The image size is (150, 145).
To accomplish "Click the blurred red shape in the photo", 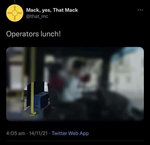I will pyautogui.click(x=86, y=78).
